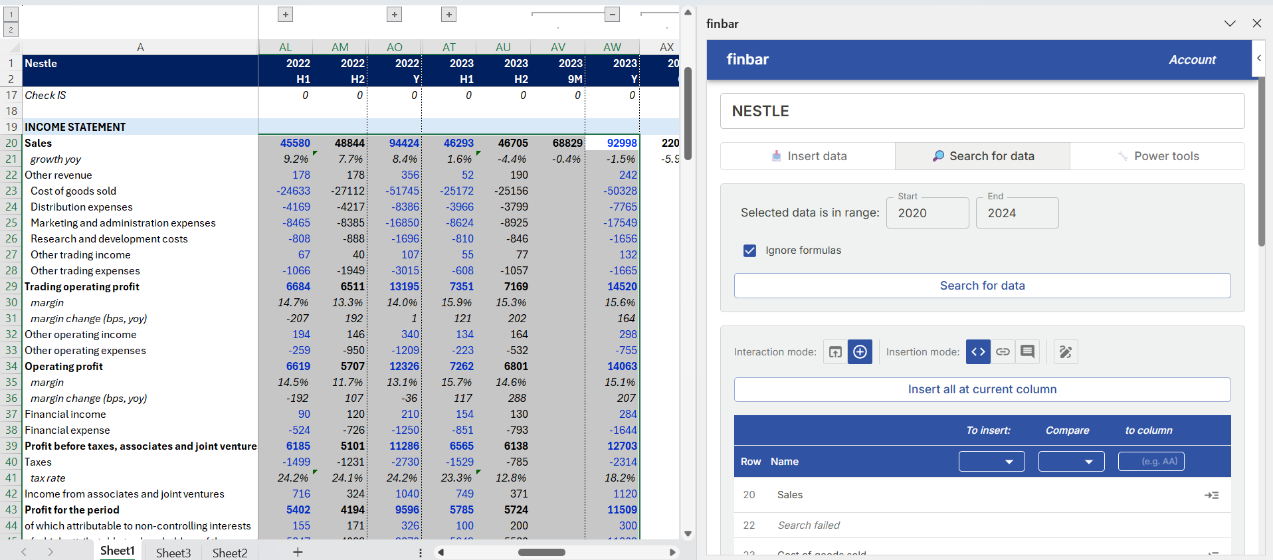The image size is (1273, 560).
Task: Click next sheet navigation arrow
Action: pyautogui.click(x=50, y=552)
